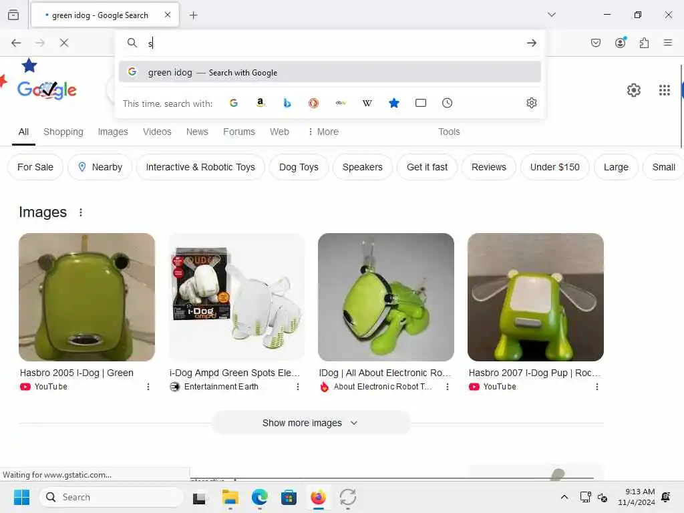This screenshot has width=684, height=513.
Task: Open i-Dog Ampd Green Spots image
Action: pyautogui.click(x=236, y=297)
